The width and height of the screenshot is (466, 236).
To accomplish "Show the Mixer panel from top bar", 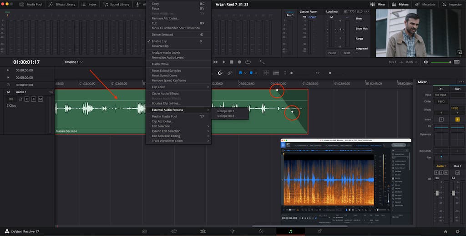I will click(x=378, y=5).
